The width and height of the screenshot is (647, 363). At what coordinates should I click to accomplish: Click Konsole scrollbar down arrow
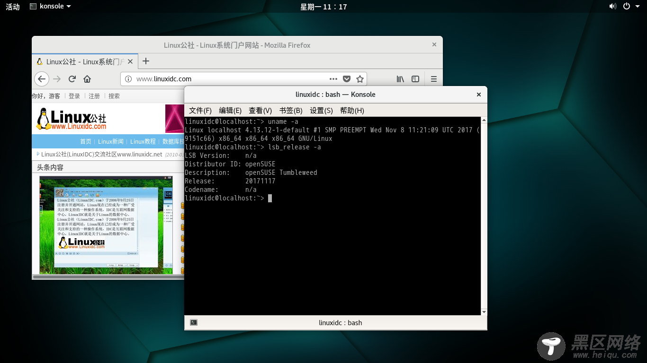484,312
